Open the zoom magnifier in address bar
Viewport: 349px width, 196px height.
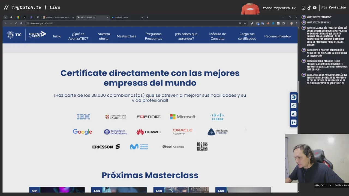pyautogui.click(x=240, y=23)
